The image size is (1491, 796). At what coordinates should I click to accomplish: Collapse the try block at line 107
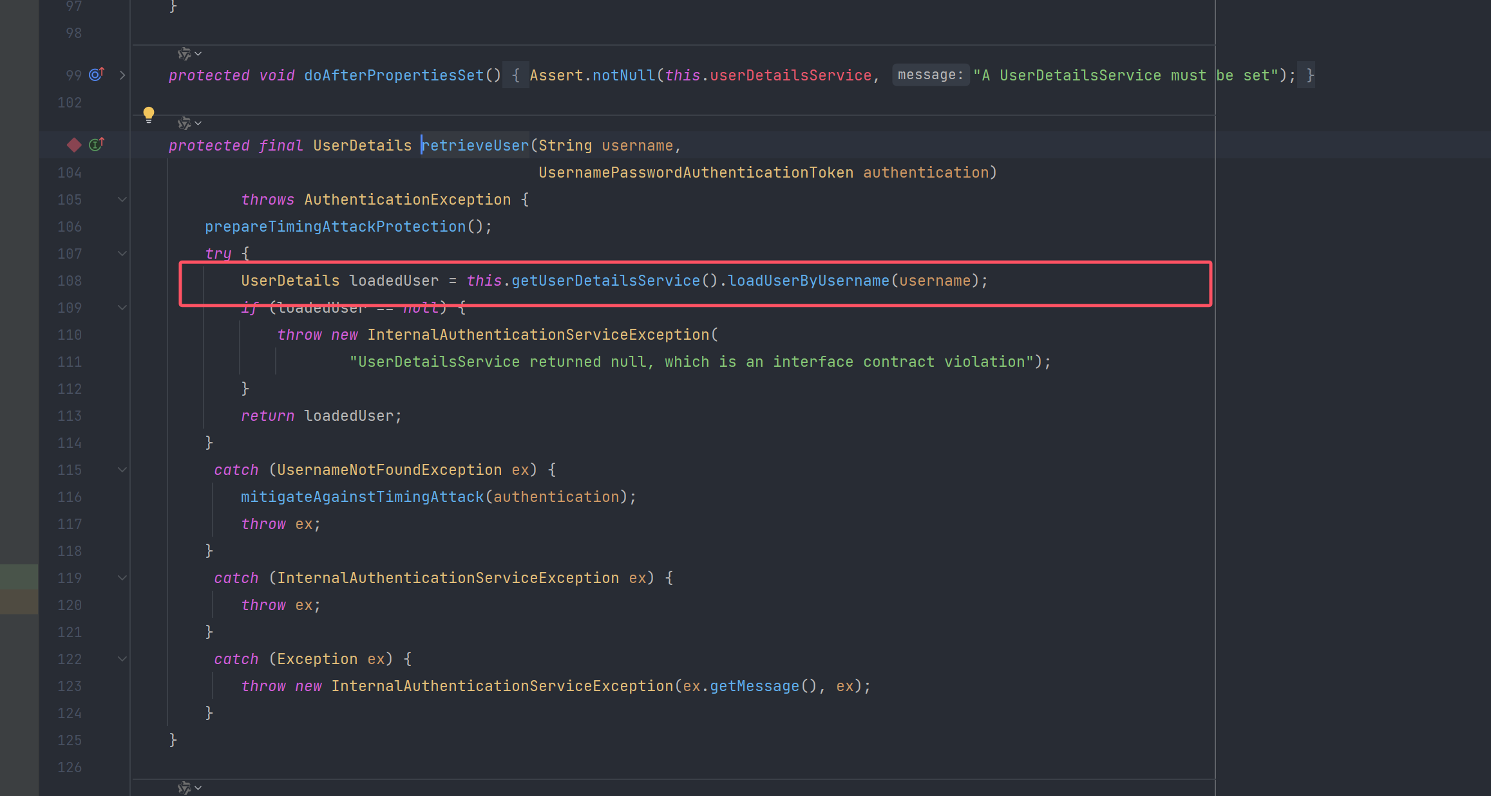pyautogui.click(x=122, y=254)
